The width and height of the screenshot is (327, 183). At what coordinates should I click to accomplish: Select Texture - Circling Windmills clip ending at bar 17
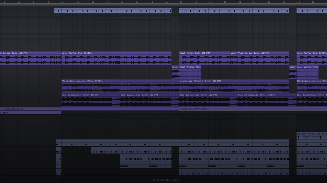tap(89, 109)
